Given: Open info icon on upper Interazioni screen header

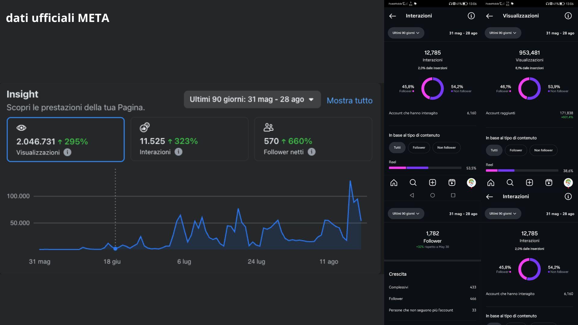Looking at the screenshot, I should pyautogui.click(x=471, y=16).
